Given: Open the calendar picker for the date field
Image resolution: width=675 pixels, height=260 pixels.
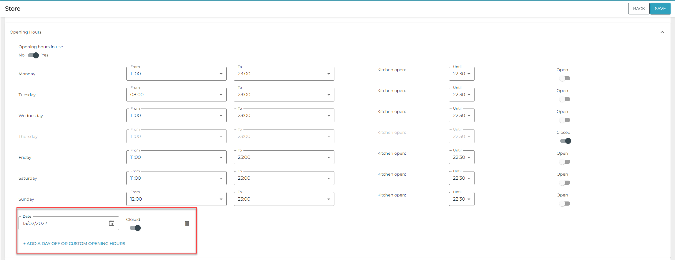Looking at the screenshot, I should click(112, 223).
